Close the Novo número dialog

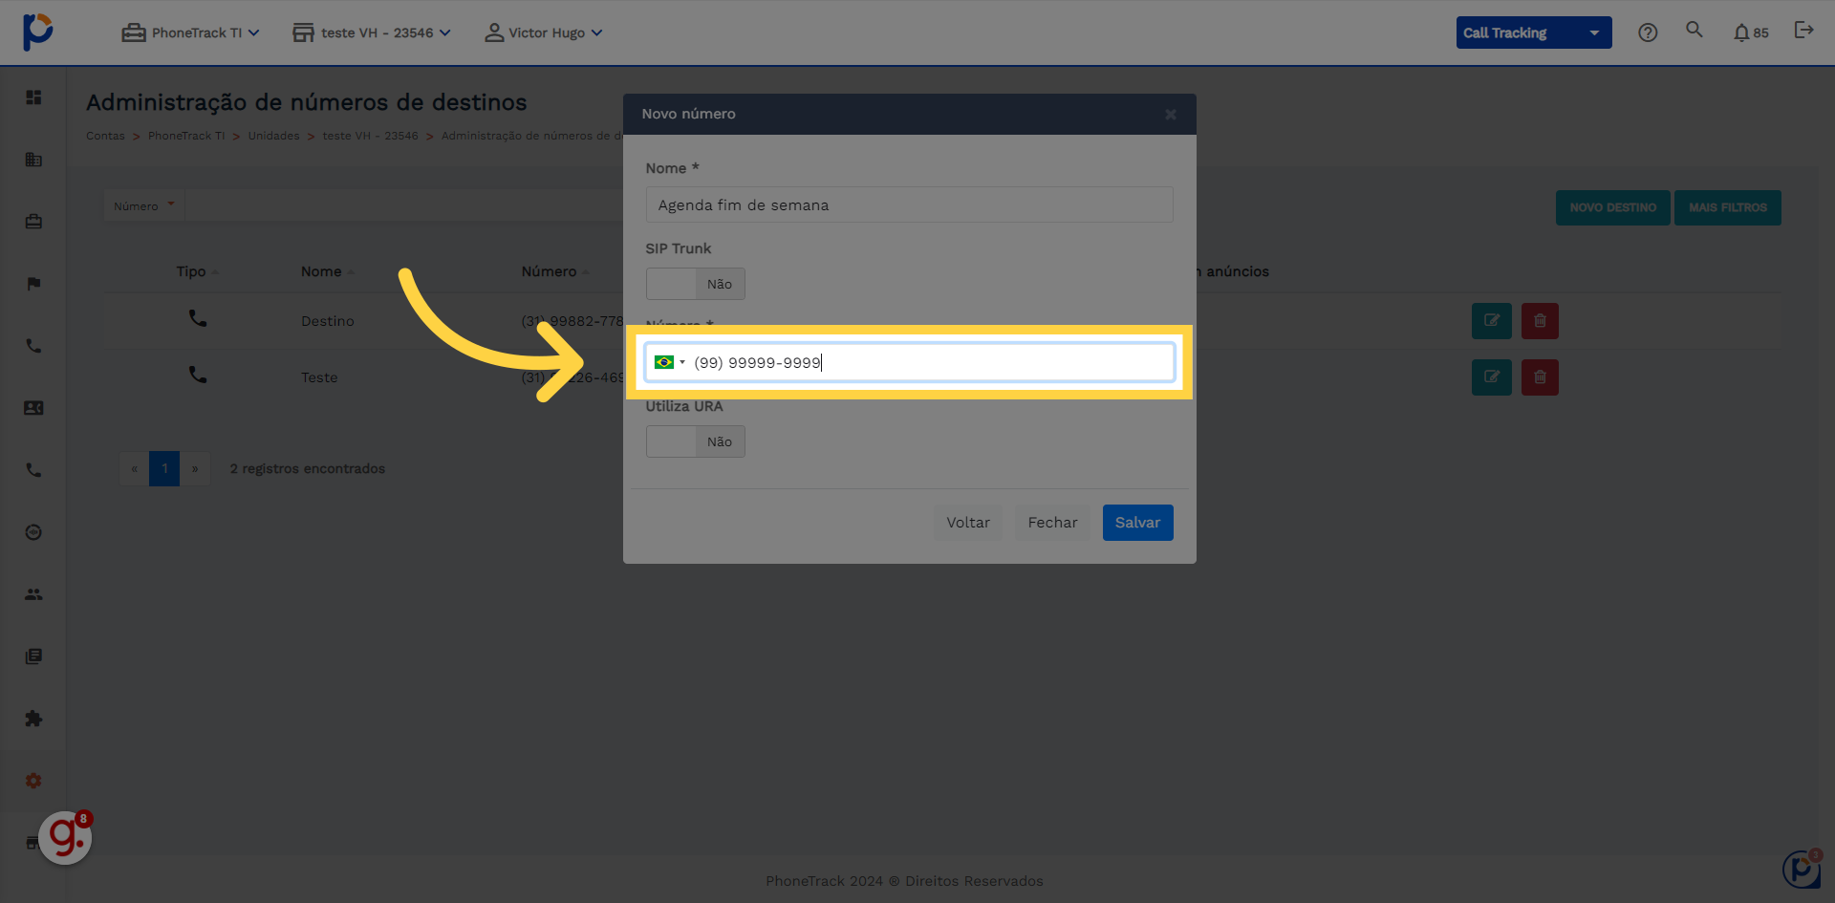tap(1171, 115)
